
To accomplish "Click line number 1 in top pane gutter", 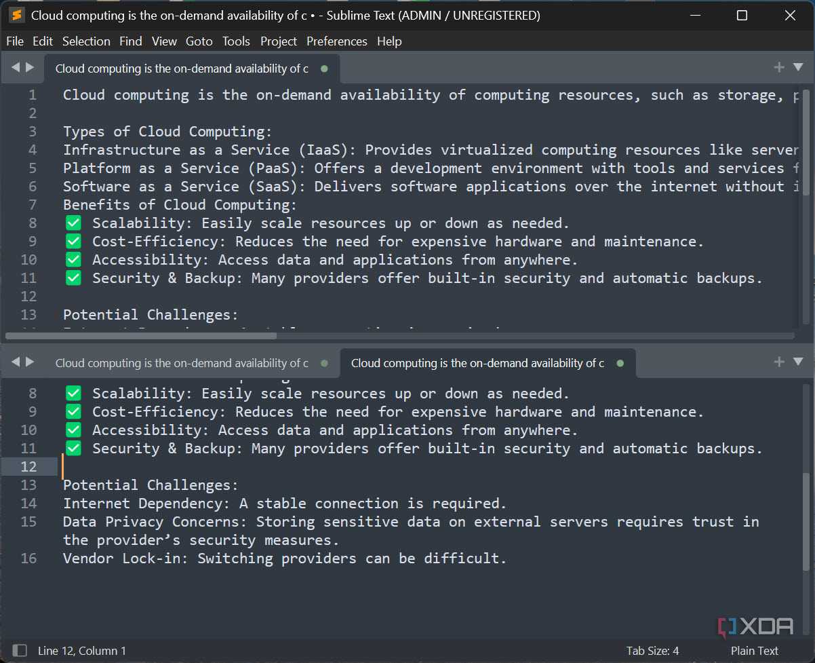I will [33, 95].
